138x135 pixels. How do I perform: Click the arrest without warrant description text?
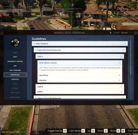click(x=79, y=69)
